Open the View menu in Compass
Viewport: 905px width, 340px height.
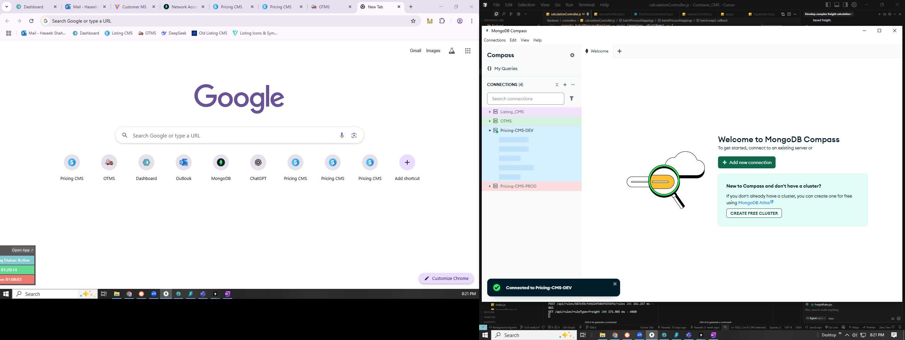[525, 40]
